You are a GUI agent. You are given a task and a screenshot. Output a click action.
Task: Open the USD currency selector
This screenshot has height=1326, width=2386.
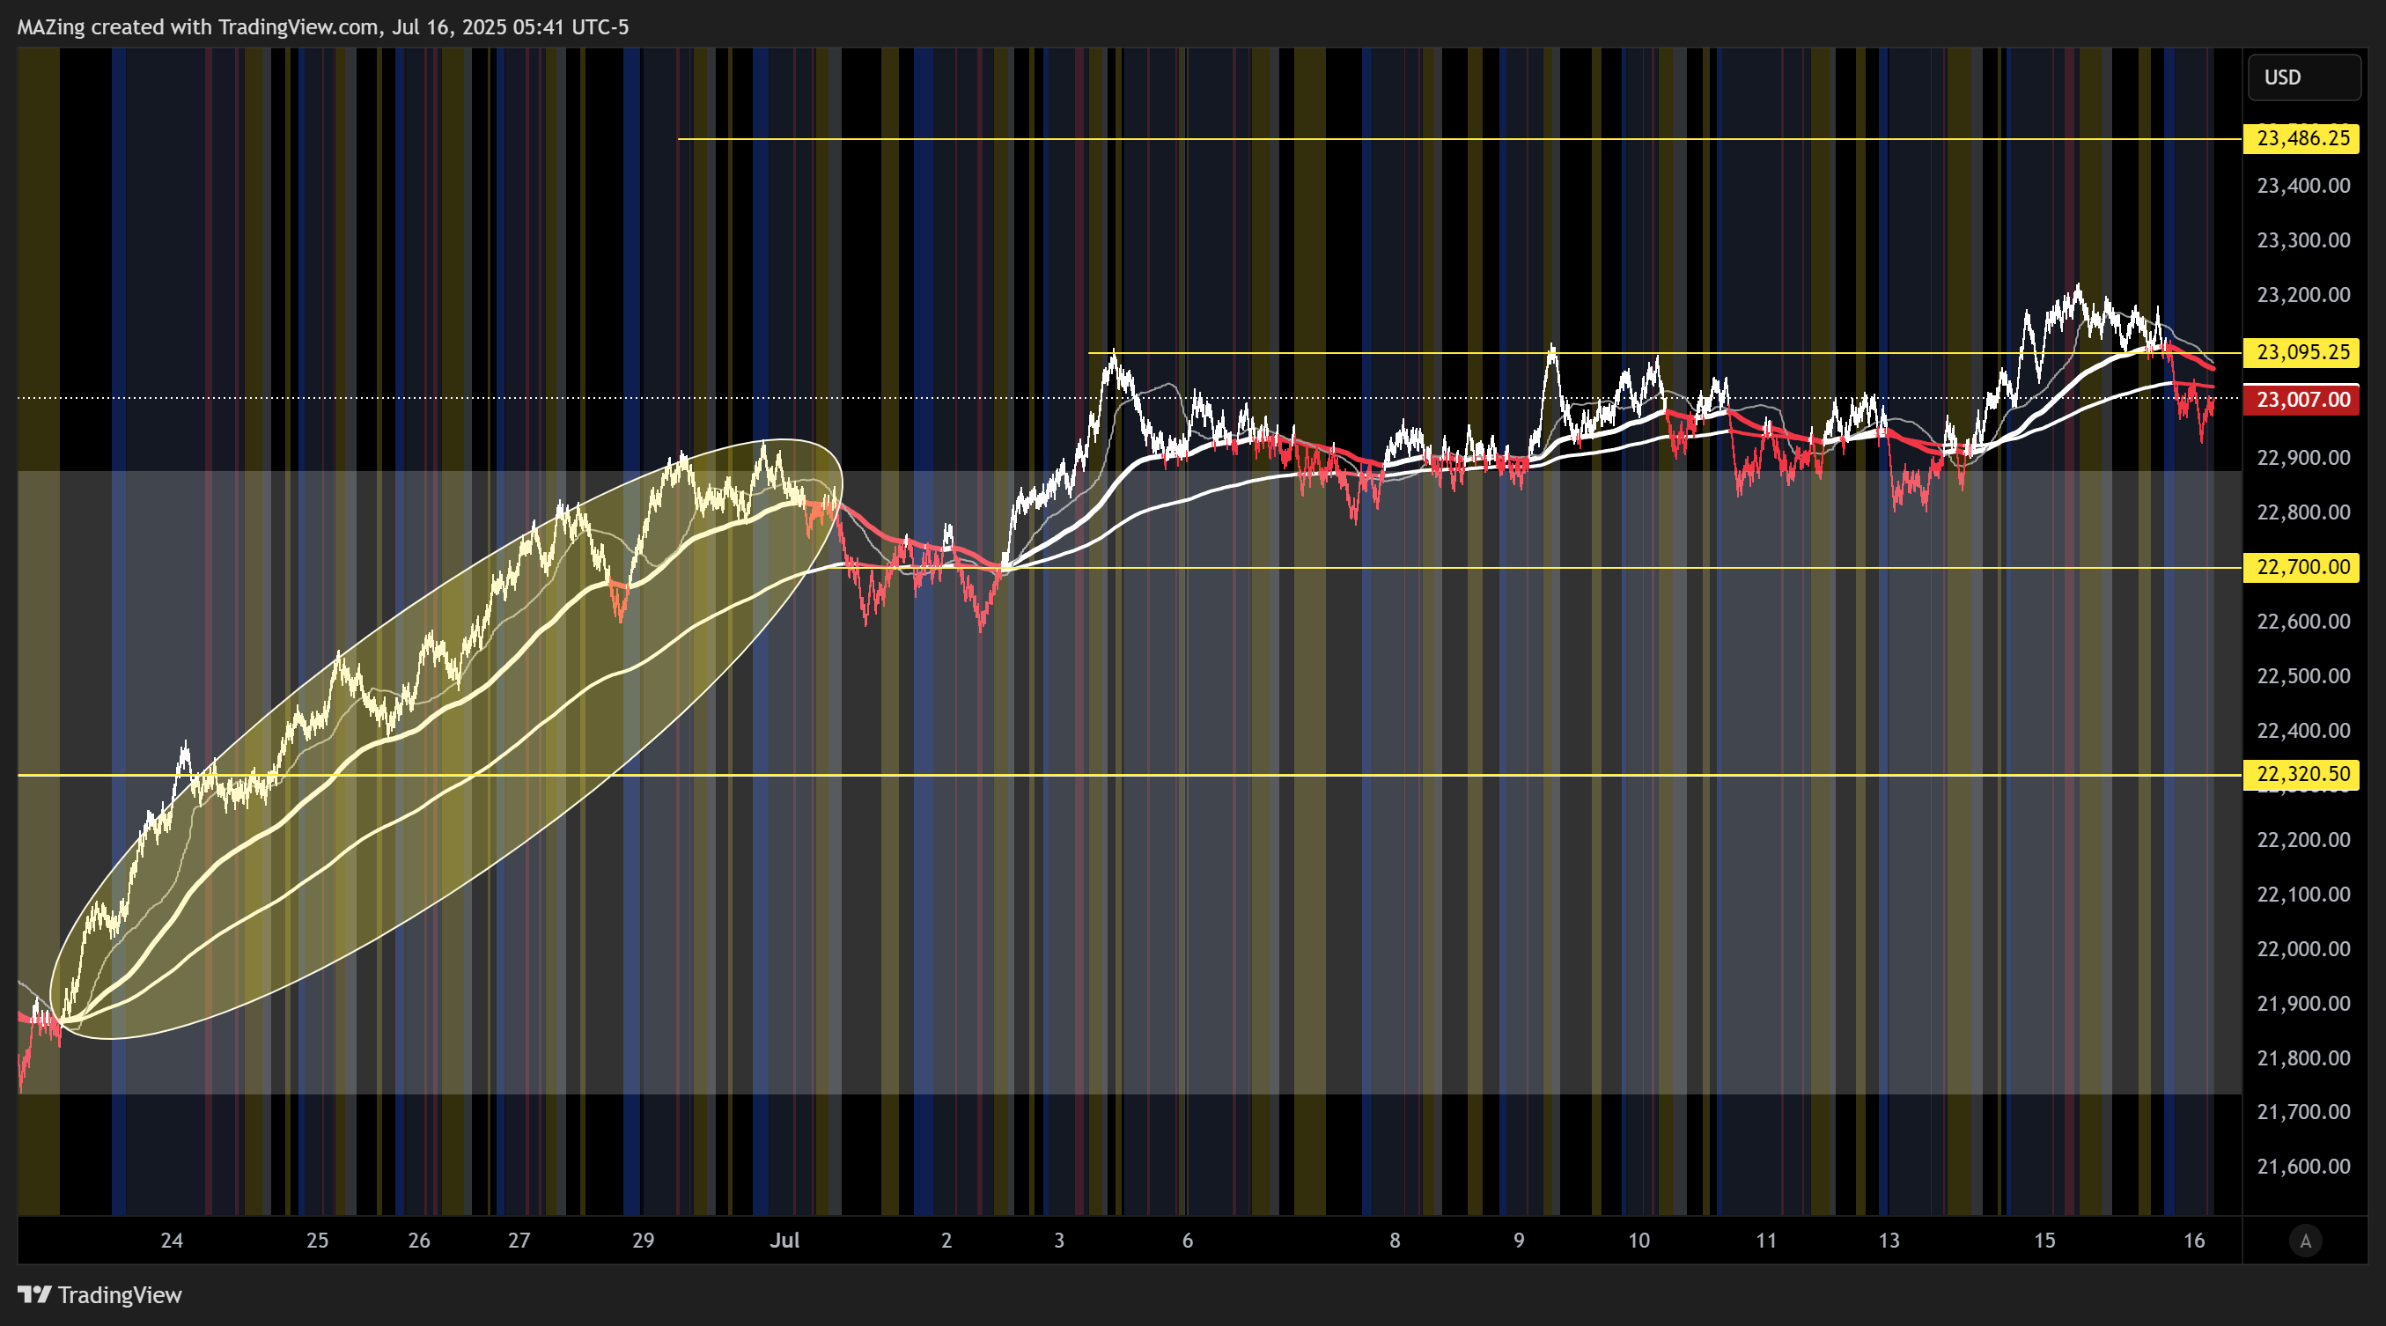coord(2303,77)
